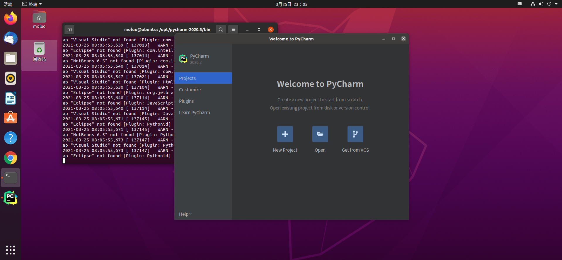The width and height of the screenshot is (562, 260).
Task: Click the Get from VCS branch icon
Action: pyautogui.click(x=355, y=134)
